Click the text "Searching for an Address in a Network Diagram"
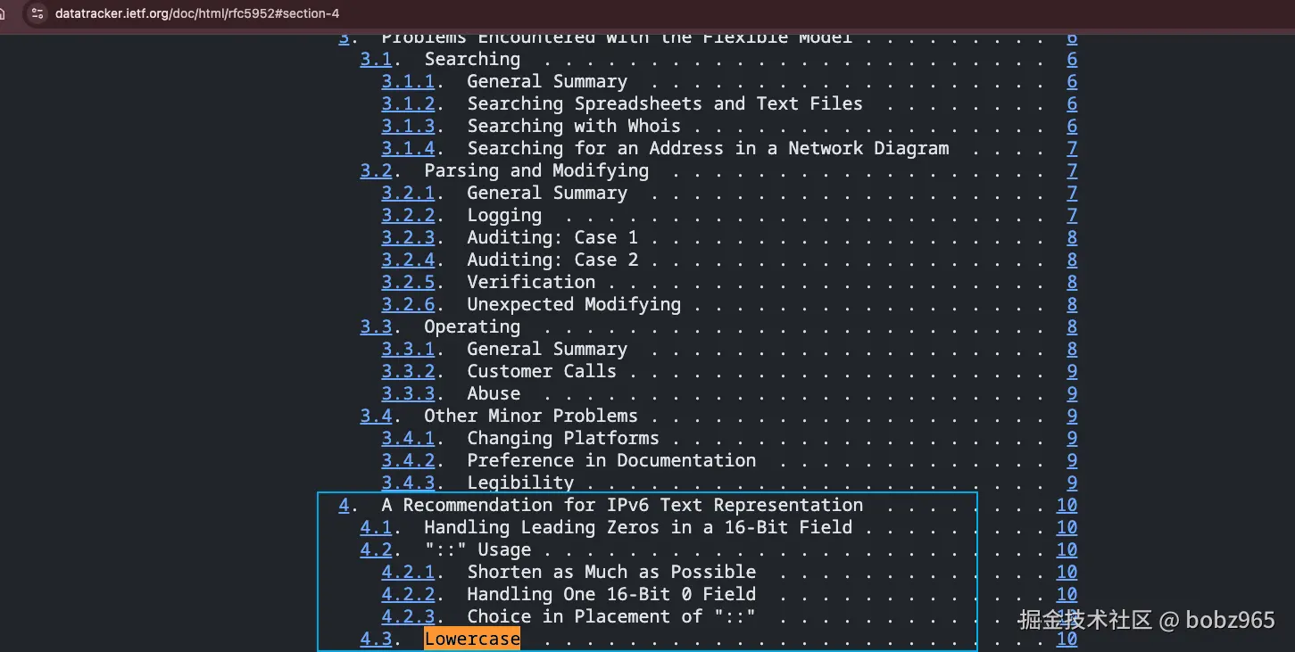This screenshot has width=1295, height=652. [x=708, y=149]
